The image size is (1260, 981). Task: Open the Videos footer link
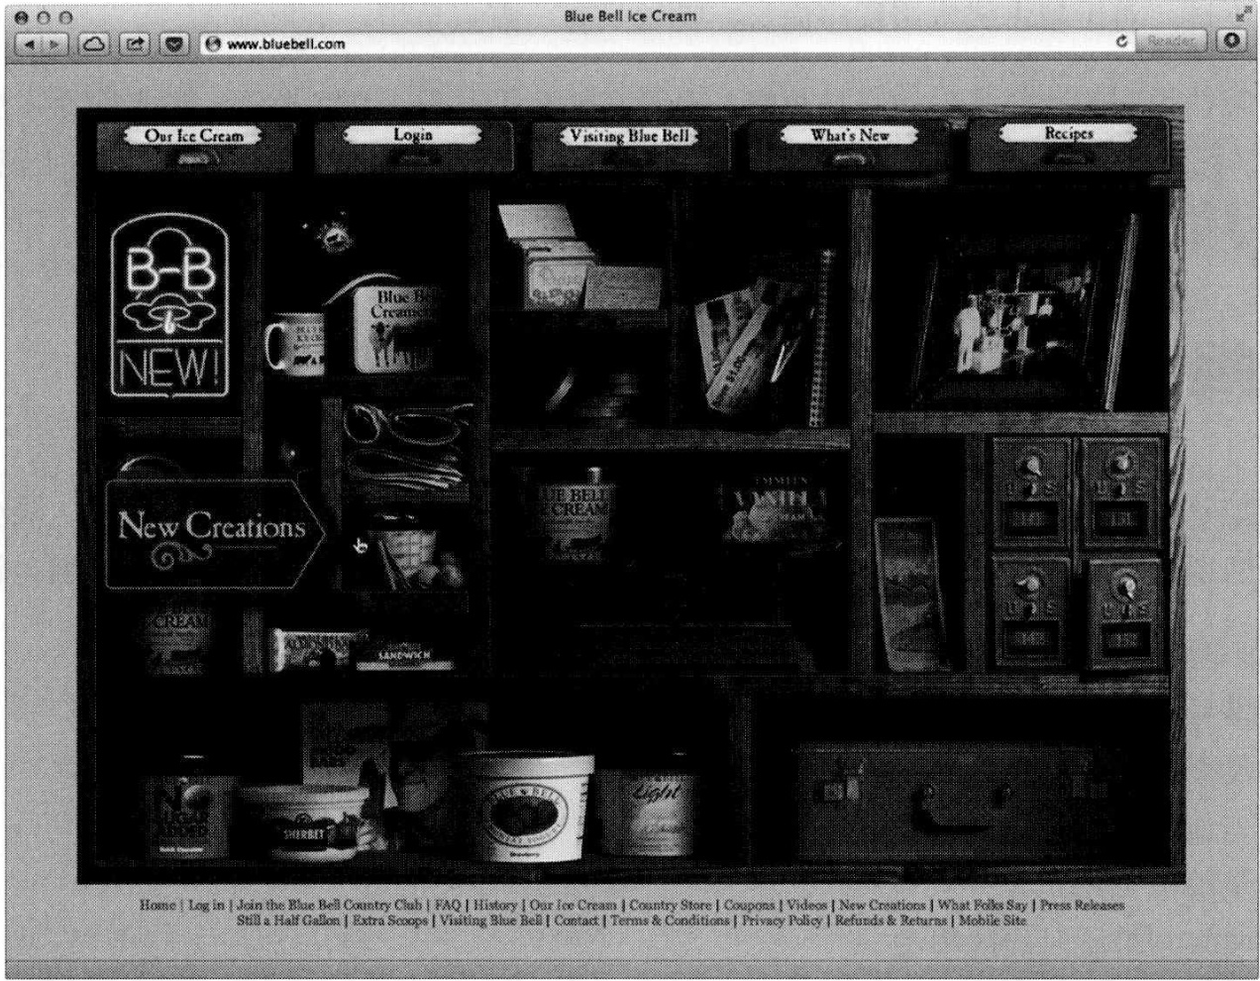coord(806,905)
